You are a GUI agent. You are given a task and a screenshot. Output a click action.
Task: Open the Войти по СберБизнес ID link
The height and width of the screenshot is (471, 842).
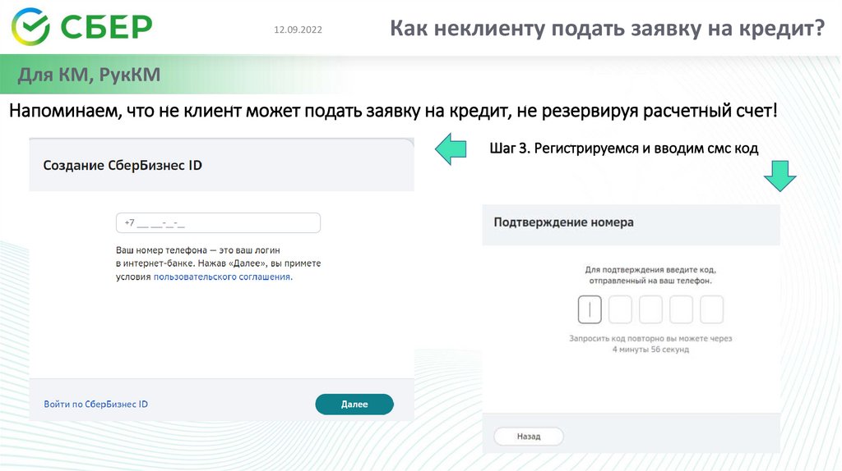click(95, 404)
